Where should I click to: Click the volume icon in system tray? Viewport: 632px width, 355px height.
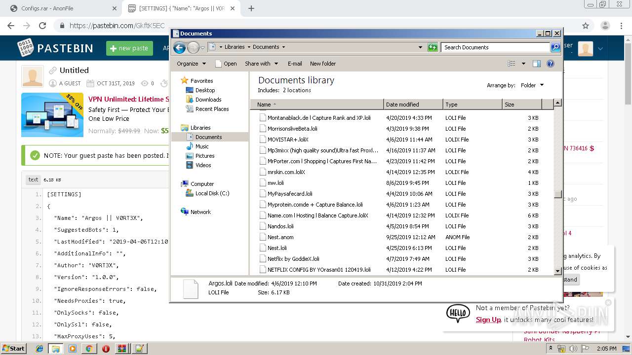573,349
